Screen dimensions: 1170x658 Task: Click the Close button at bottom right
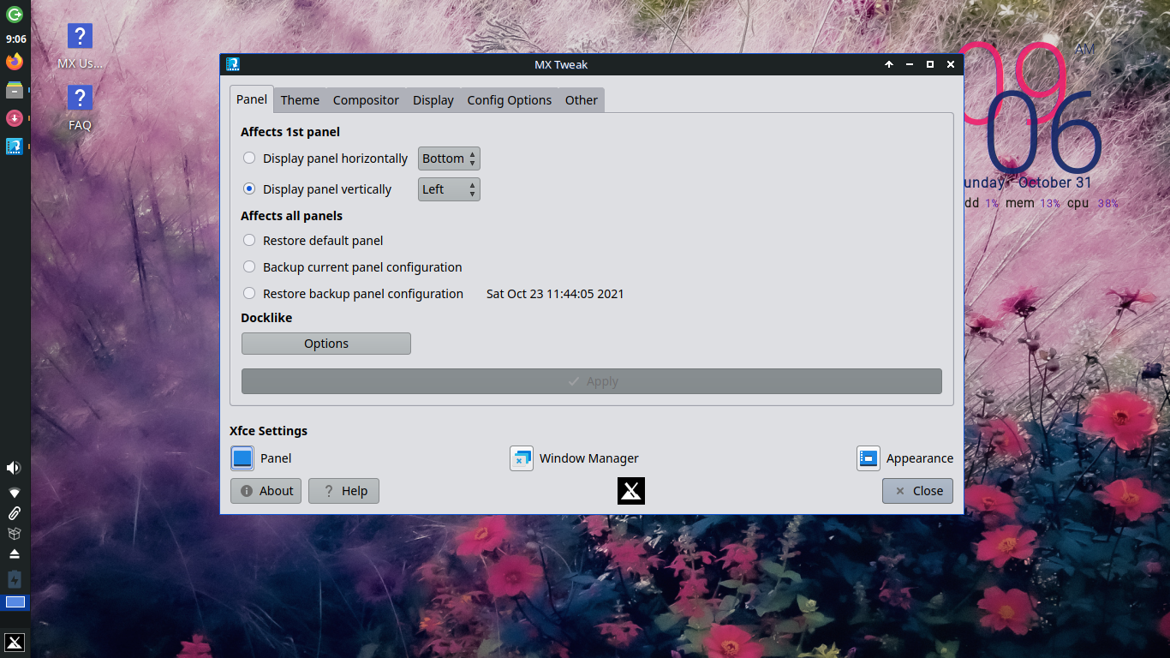click(917, 491)
